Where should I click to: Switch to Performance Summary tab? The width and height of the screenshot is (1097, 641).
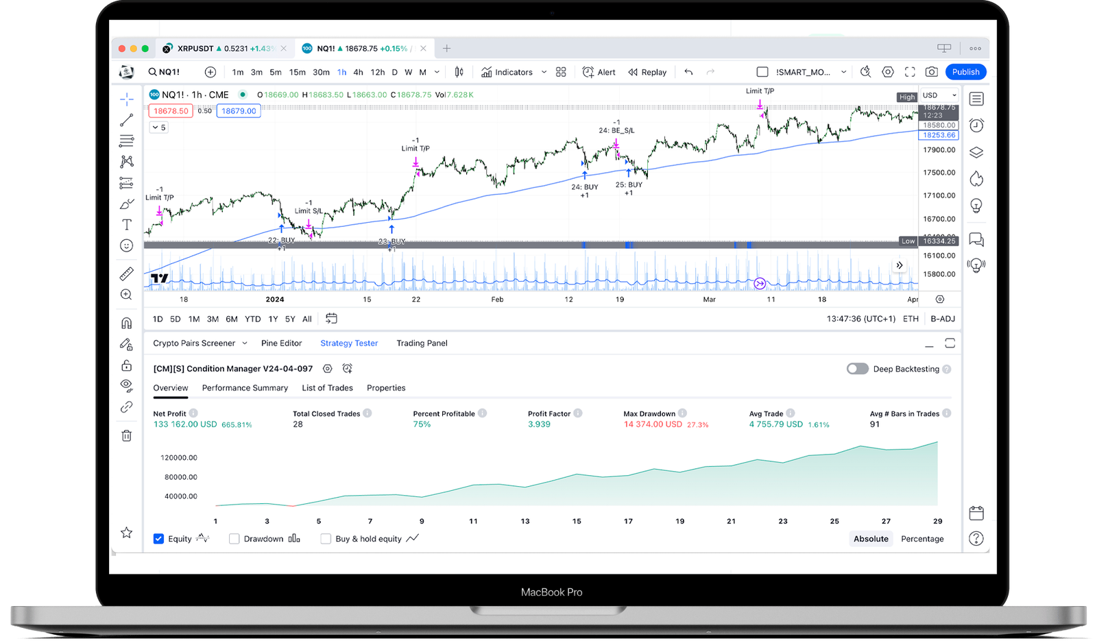tap(245, 388)
